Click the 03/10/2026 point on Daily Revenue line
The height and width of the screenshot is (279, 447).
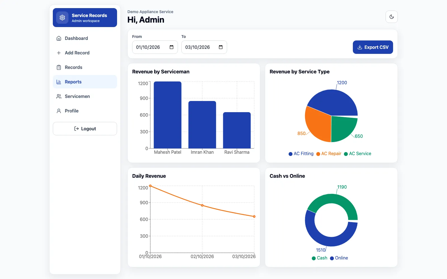(254, 217)
